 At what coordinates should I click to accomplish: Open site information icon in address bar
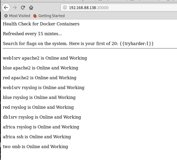coord(65,8)
